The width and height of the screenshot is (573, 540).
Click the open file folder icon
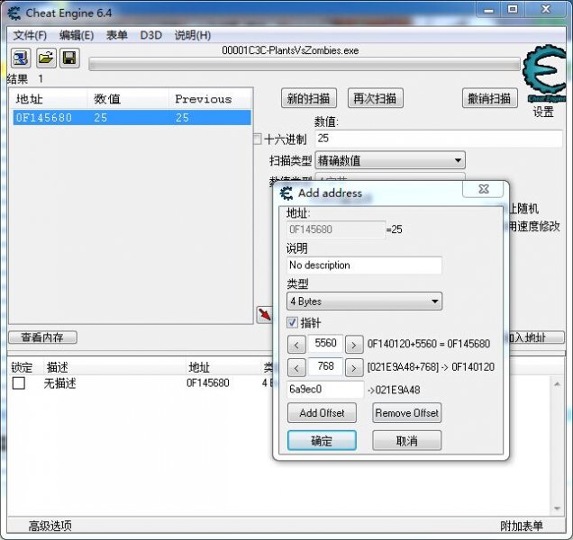pos(46,58)
